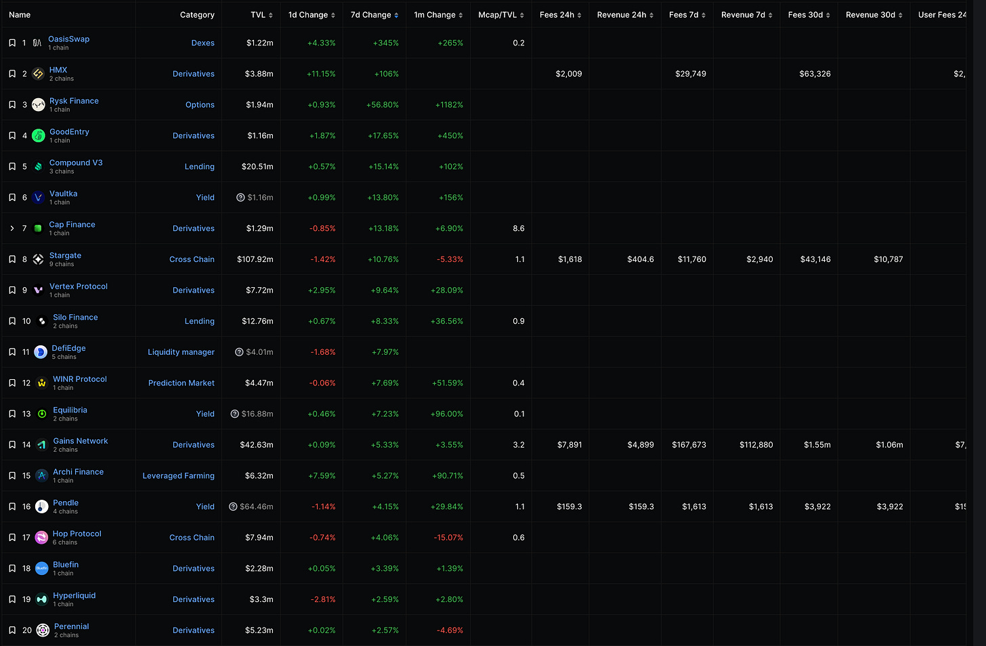Click the Hop Protocol logo

tap(42, 538)
